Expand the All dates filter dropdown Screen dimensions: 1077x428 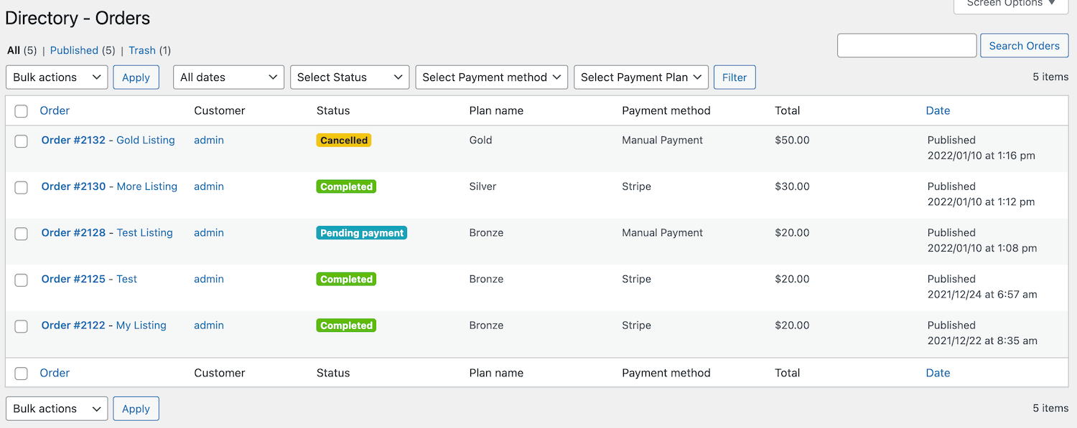(228, 77)
